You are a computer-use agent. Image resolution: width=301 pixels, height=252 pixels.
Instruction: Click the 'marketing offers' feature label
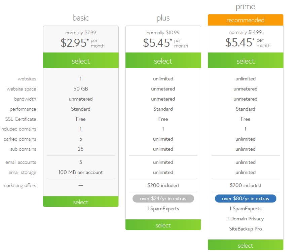pos(19,185)
